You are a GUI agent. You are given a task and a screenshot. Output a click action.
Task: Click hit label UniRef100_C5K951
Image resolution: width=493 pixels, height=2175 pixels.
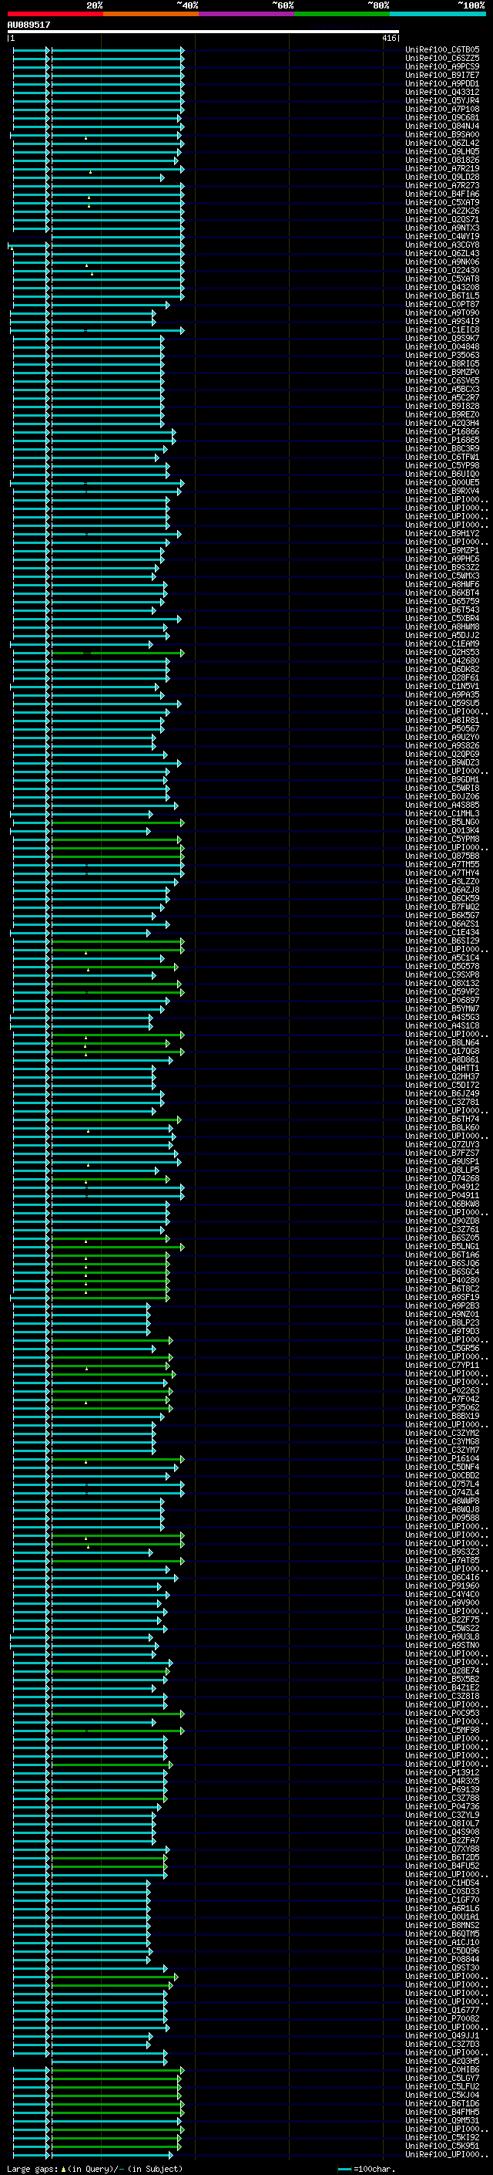[442, 2146]
